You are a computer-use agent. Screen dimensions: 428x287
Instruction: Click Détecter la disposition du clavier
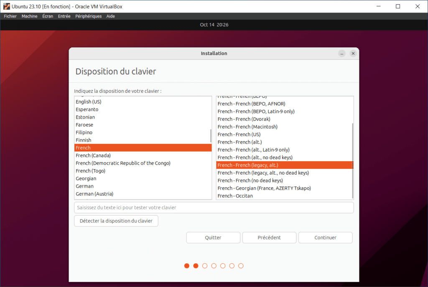116,221
